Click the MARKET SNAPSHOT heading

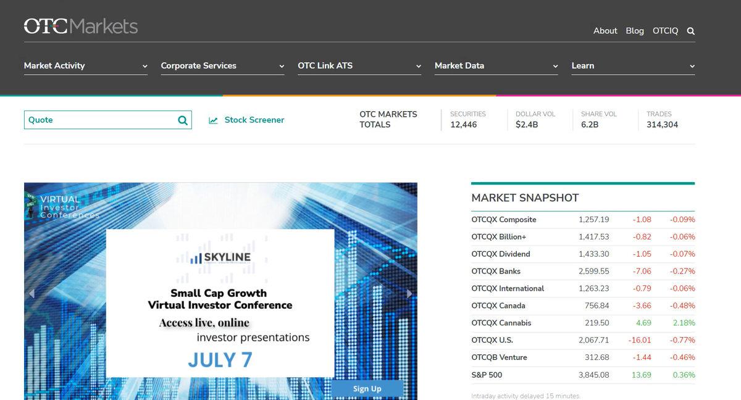(525, 198)
